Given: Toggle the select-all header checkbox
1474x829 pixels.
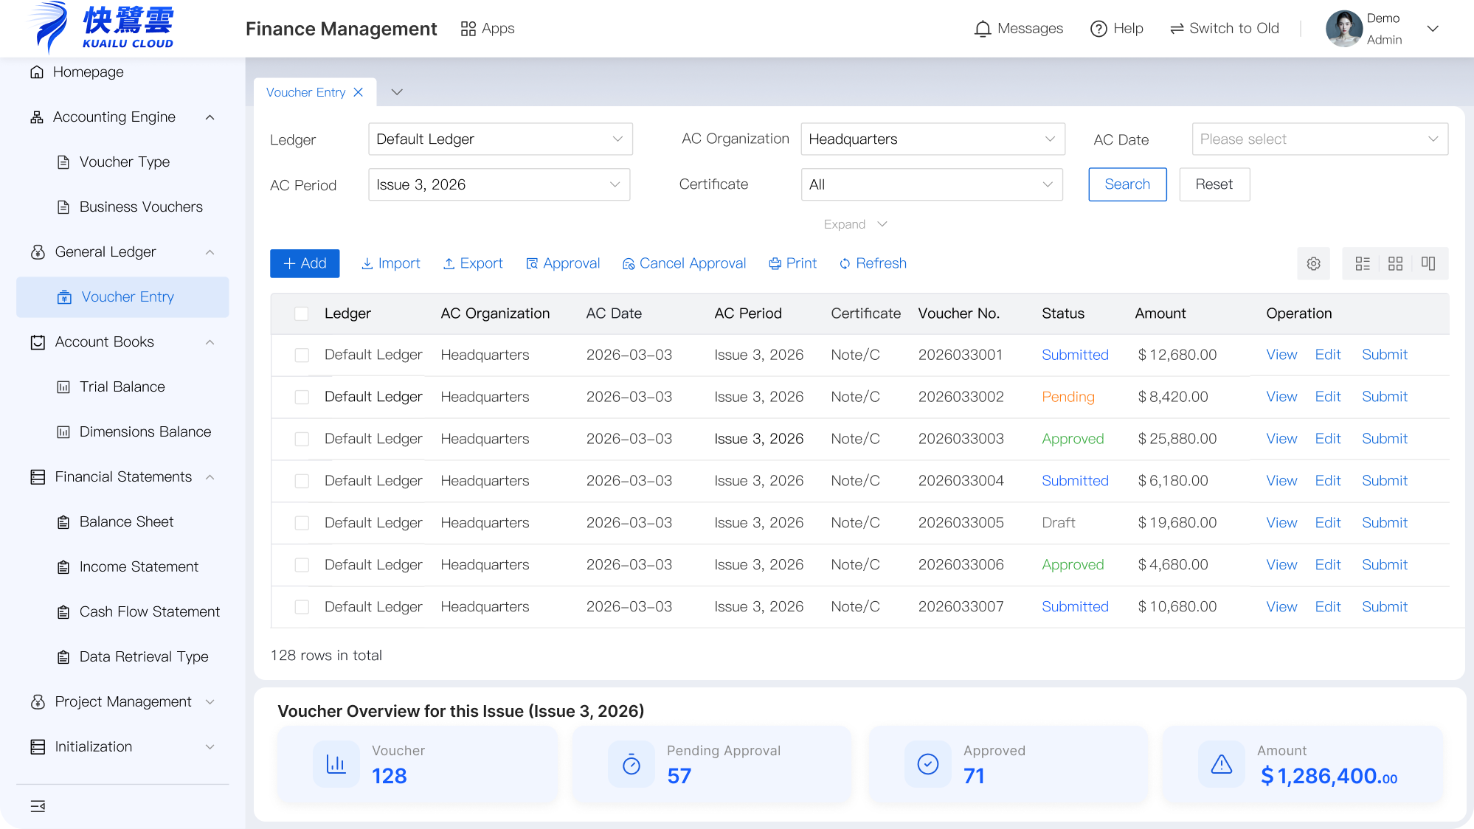Looking at the screenshot, I should coord(301,313).
